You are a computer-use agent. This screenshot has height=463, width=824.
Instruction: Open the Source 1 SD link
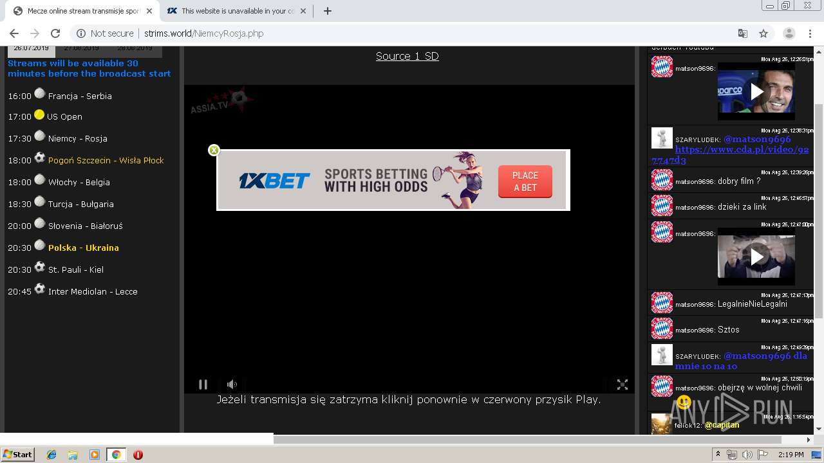[x=407, y=56]
